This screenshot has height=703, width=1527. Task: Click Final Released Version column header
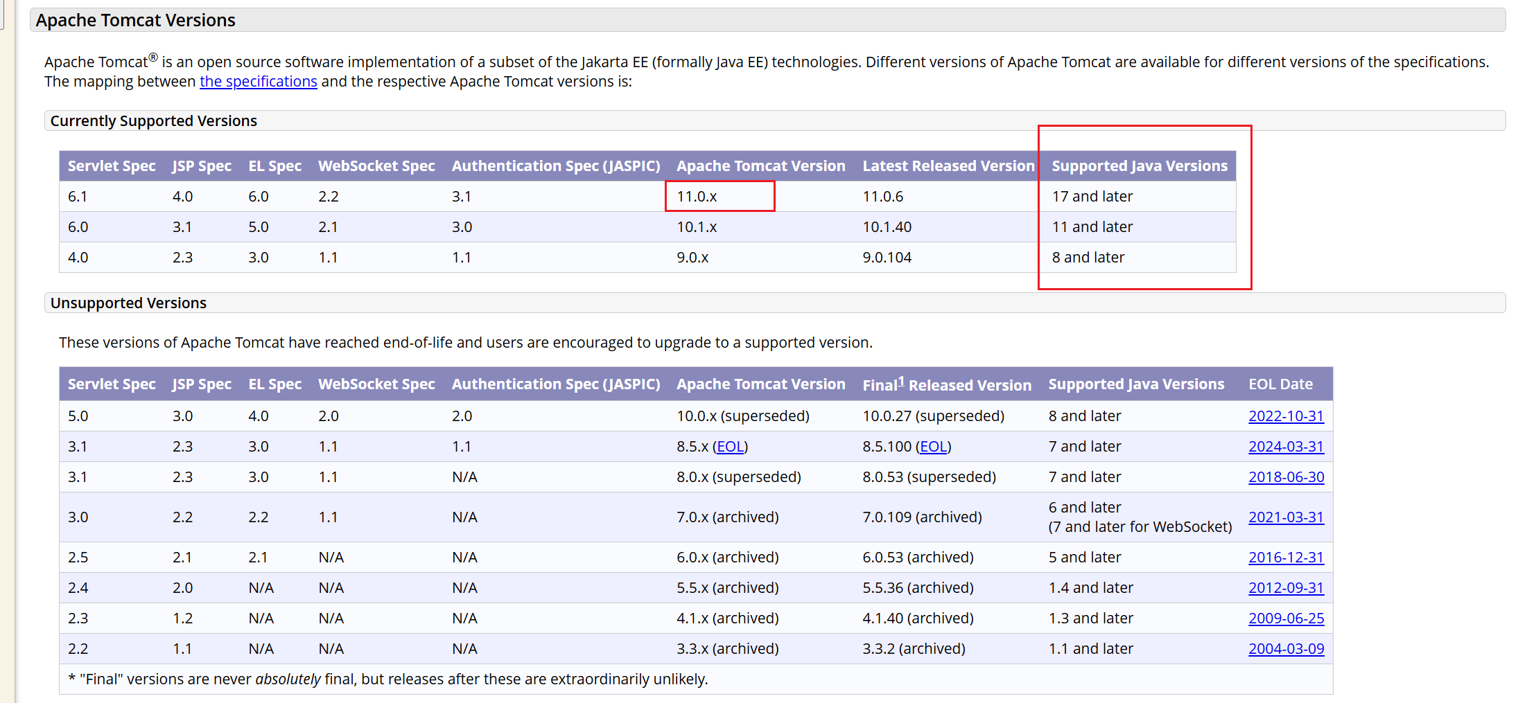(x=947, y=384)
